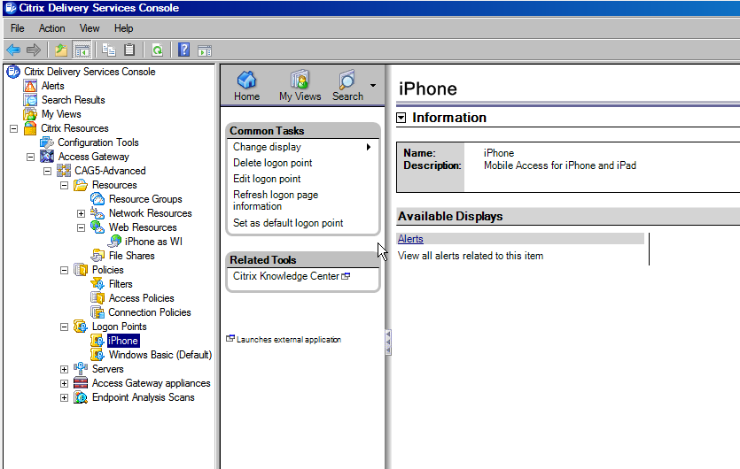Click the Back arrow toolbar icon
Image resolution: width=740 pixels, height=469 pixels.
(x=13, y=50)
